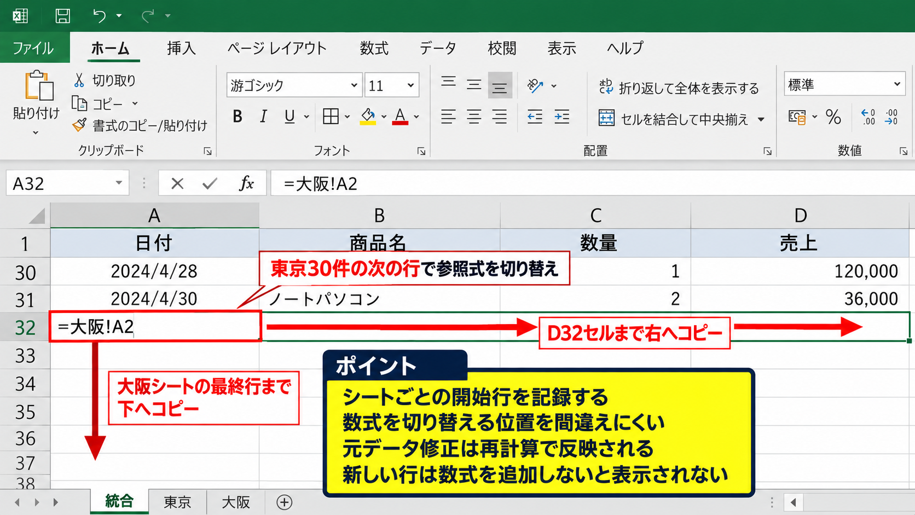The image size is (915, 515).
Task: Open the 挿入 ribbon tab
Action: [x=181, y=48]
